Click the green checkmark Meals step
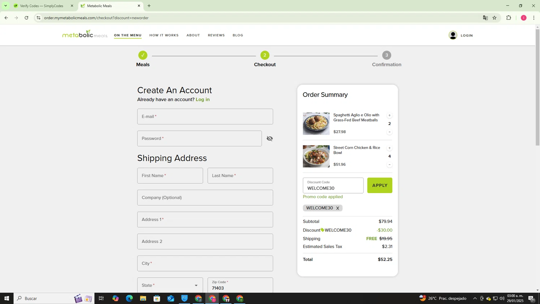Image resolution: width=540 pixels, height=304 pixels. (143, 55)
